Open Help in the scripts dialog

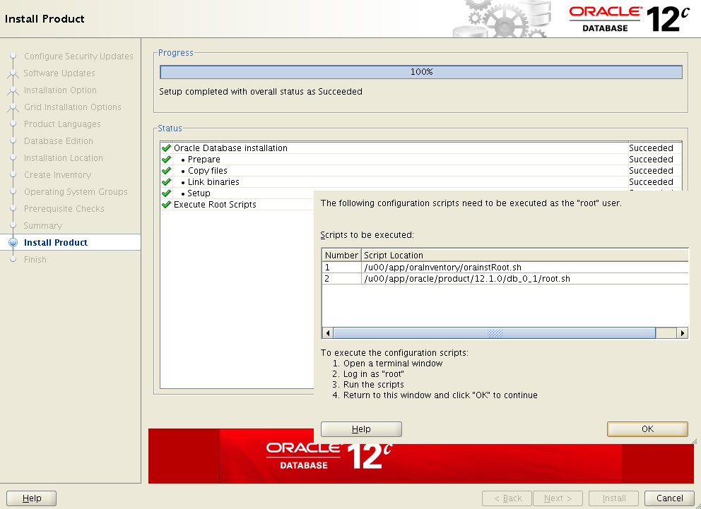pos(360,429)
